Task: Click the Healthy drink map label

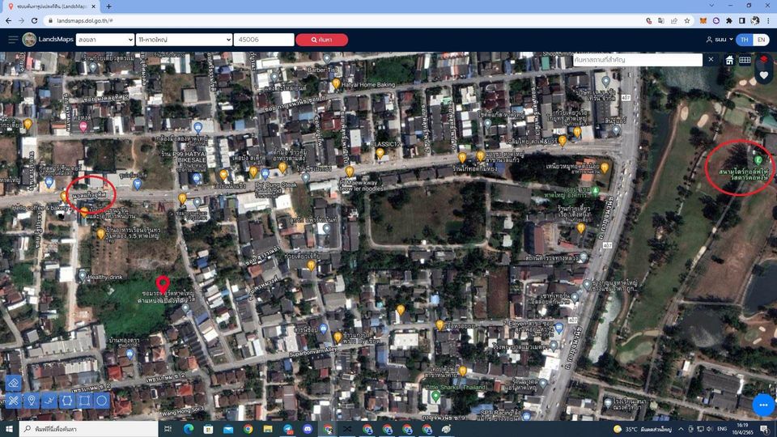Action: [104, 277]
